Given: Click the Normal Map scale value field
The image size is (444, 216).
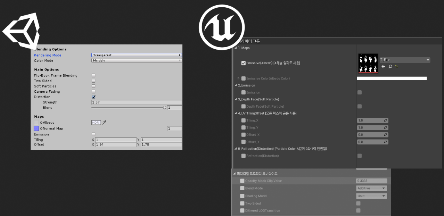Looking at the screenshot, I should tap(174, 128).
